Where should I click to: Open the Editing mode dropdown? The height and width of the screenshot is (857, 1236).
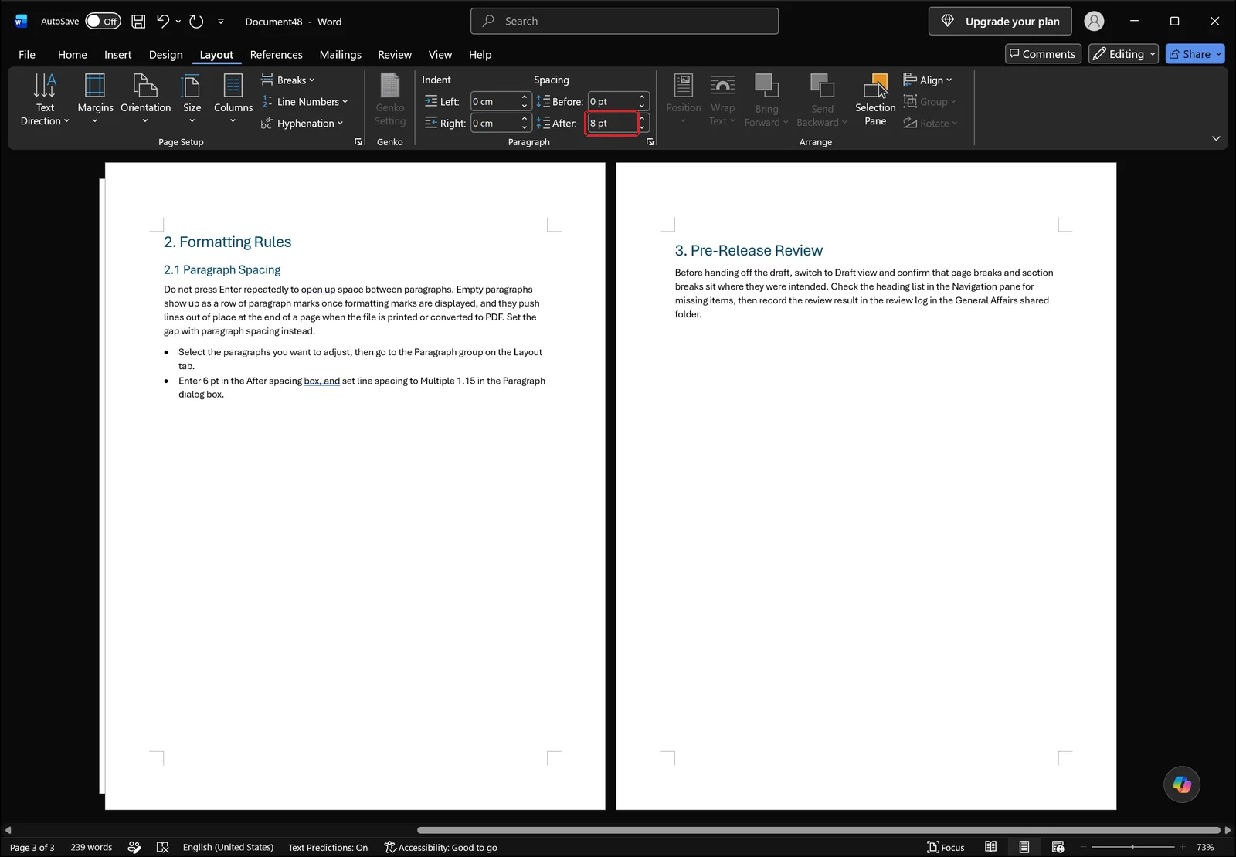pyautogui.click(x=1124, y=54)
